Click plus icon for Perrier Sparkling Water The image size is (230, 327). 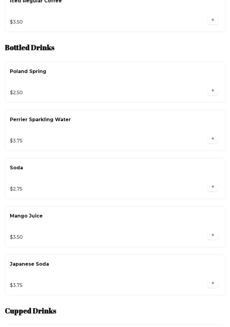pyautogui.click(x=213, y=139)
